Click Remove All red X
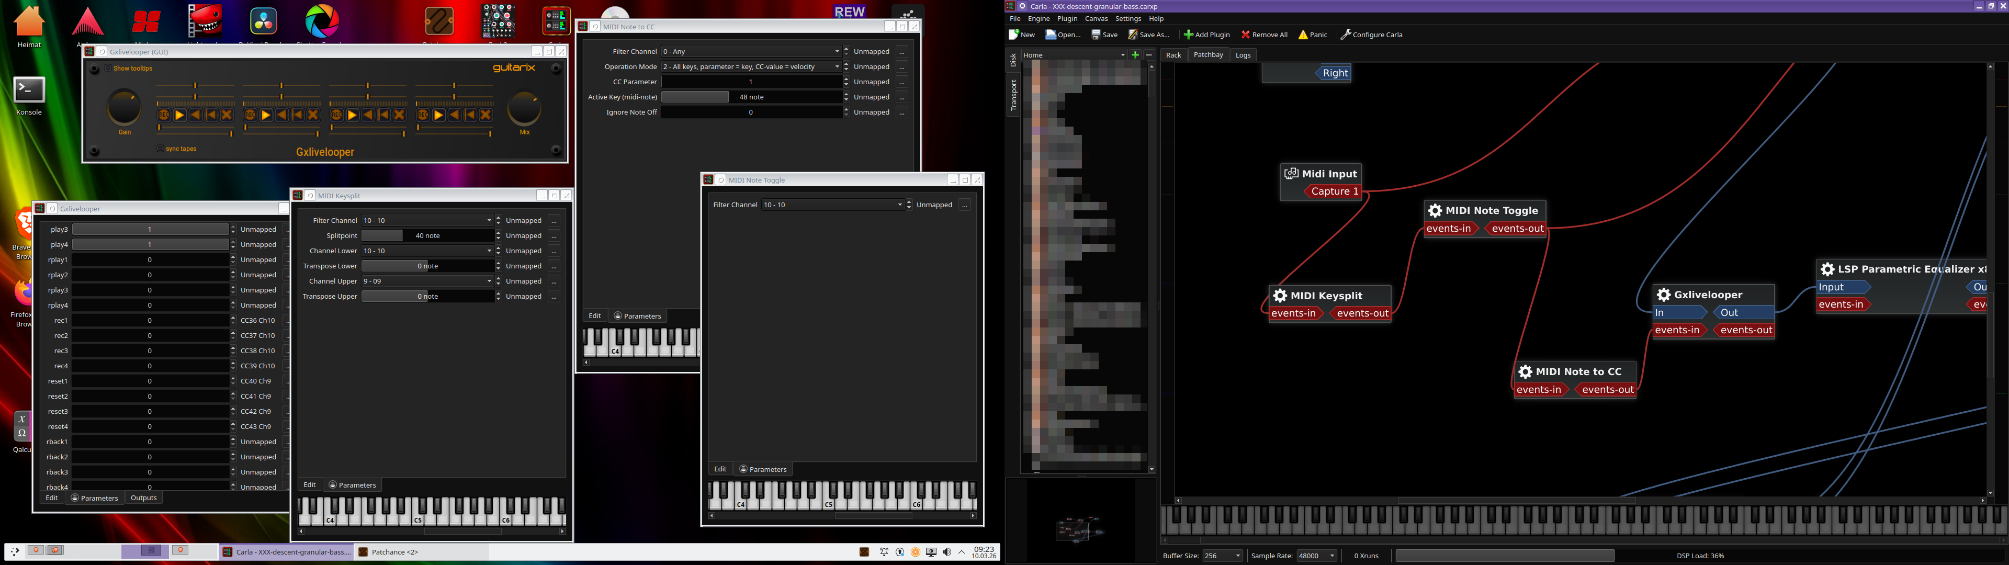This screenshot has height=565, width=2009. [1246, 35]
